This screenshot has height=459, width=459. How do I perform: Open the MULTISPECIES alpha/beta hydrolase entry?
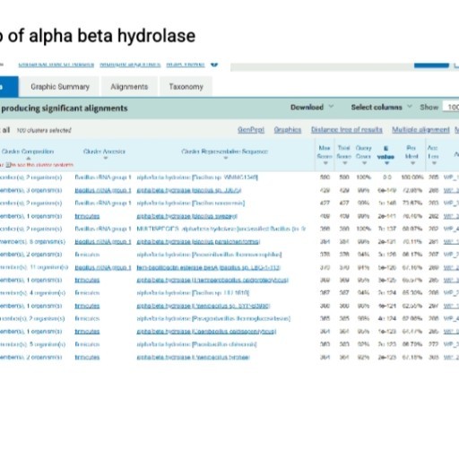[221, 229]
